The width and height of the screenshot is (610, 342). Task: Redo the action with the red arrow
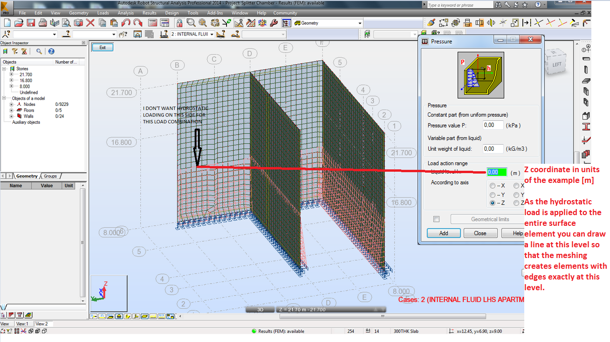tap(137, 23)
